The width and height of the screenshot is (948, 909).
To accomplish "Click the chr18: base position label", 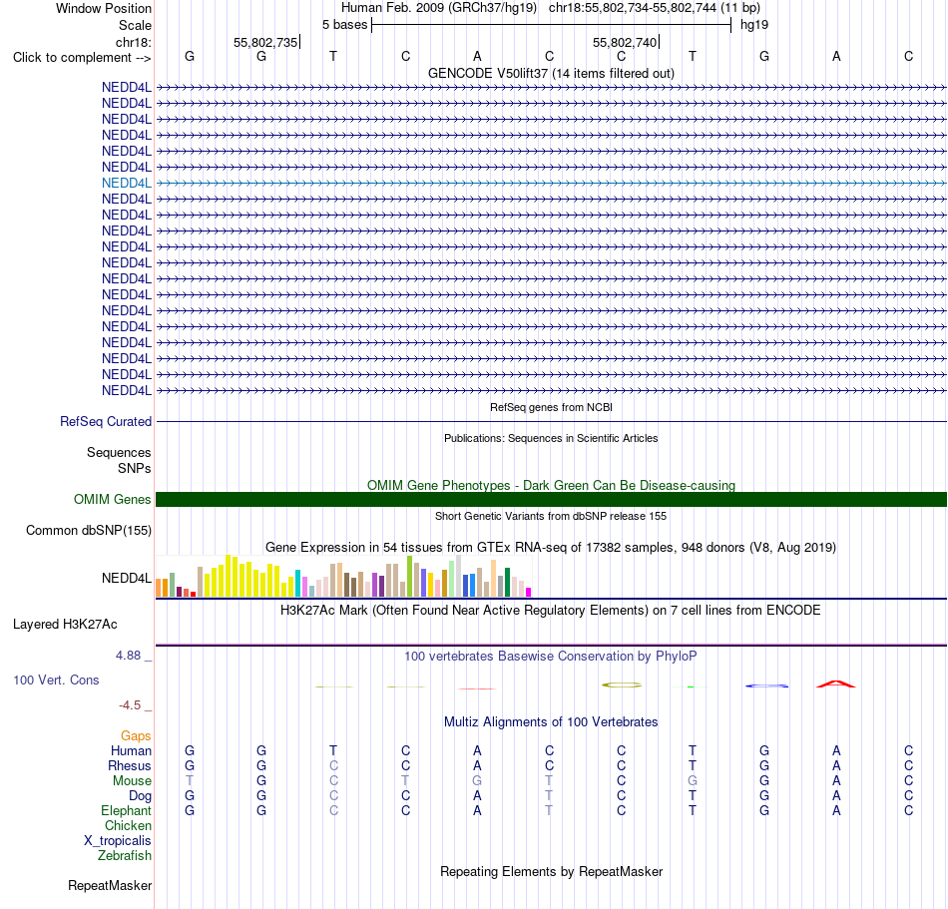I will pos(133,42).
